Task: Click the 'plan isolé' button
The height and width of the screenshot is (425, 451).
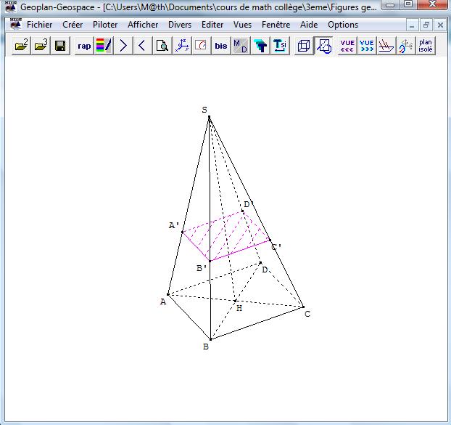Action: click(426, 46)
